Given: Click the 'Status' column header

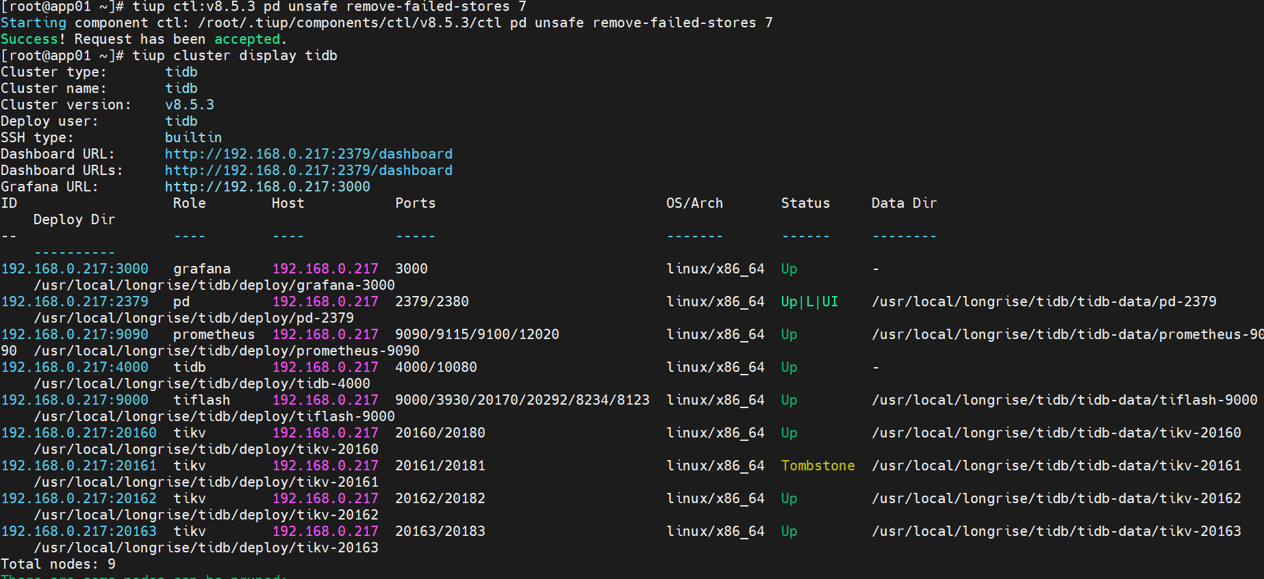Looking at the screenshot, I should [x=805, y=203].
